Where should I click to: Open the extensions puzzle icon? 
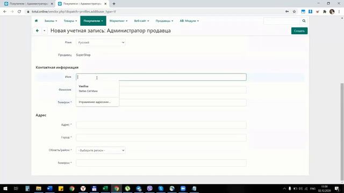(325, 12)
